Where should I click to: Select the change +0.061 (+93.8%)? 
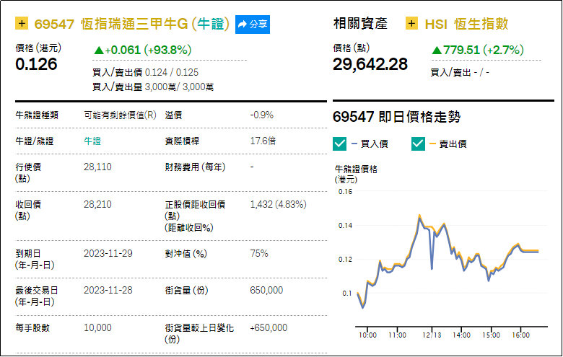[x=142, y=50]
